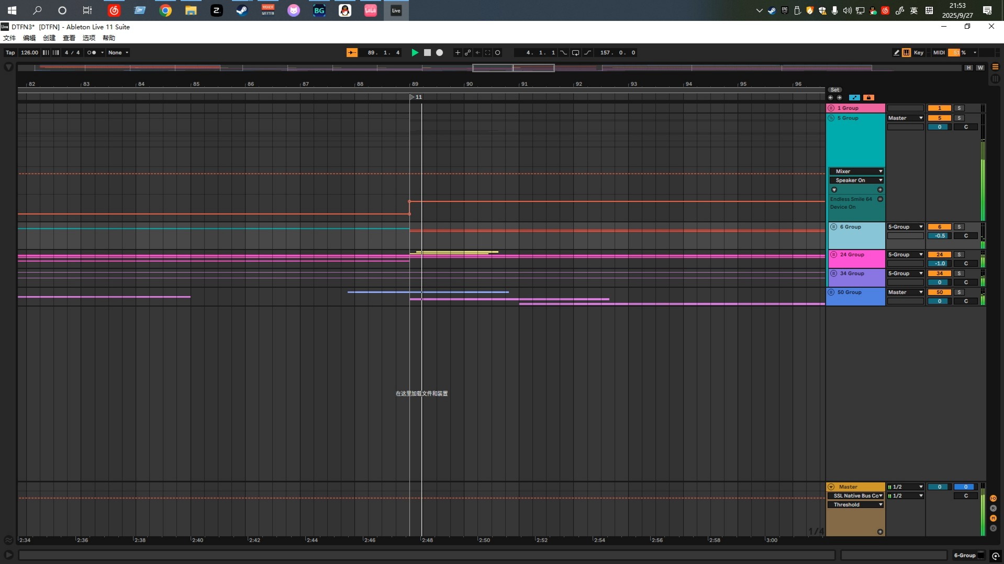Unfold the 50 Group track

coord(831,292)
